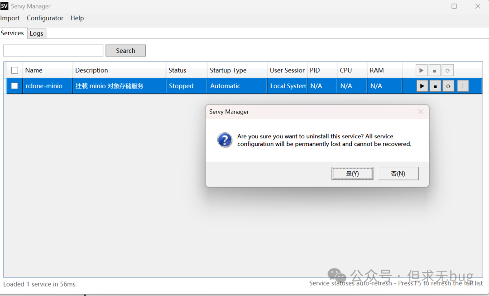Restart the rclone-minio service via restart icon
Screen dimensions: 489x296
pos(448,86)
